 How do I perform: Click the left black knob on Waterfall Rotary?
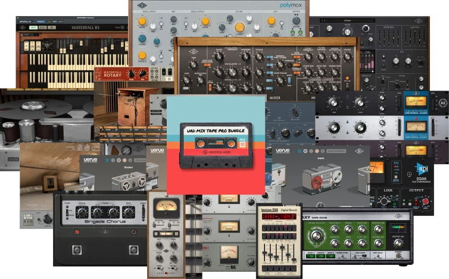[x=131, y=74]
